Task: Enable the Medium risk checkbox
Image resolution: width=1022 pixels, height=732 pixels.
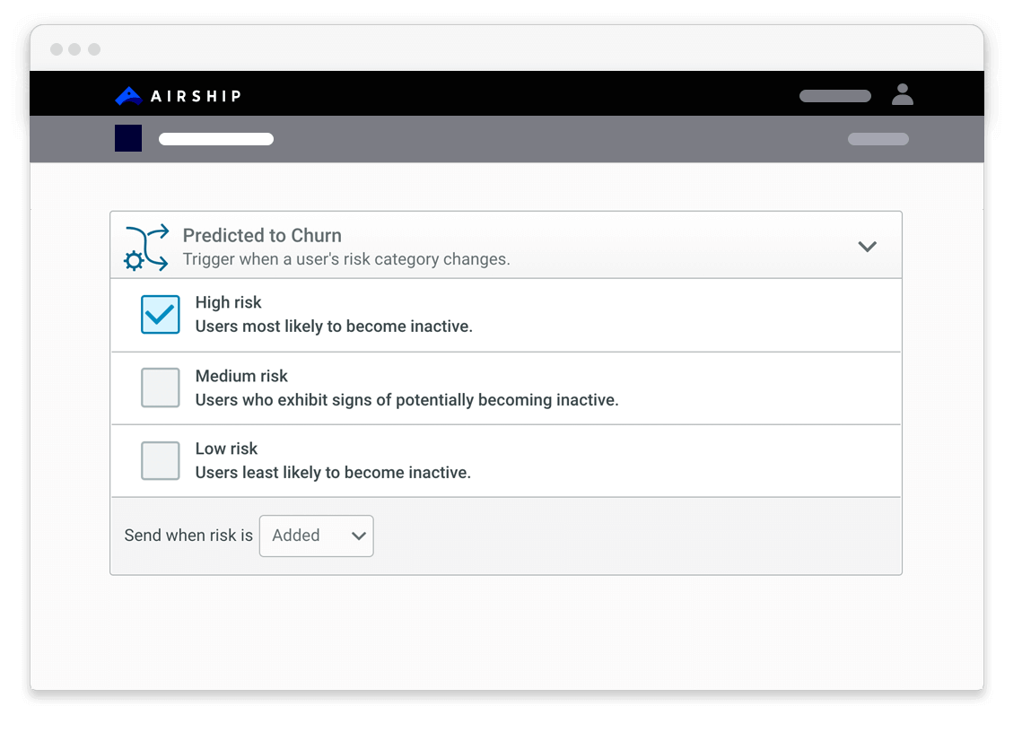Action: [x=160, y=388]
